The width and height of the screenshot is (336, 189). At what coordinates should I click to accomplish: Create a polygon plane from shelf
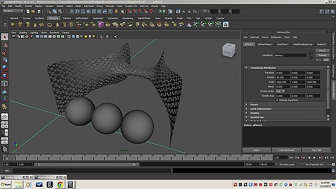coord(42,25)
